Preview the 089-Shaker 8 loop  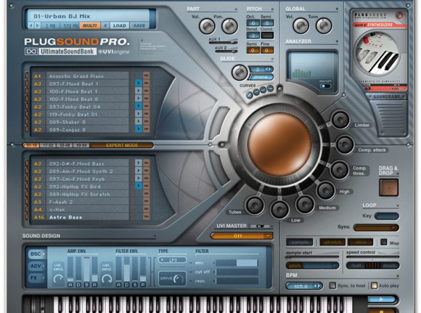[138, 121]
